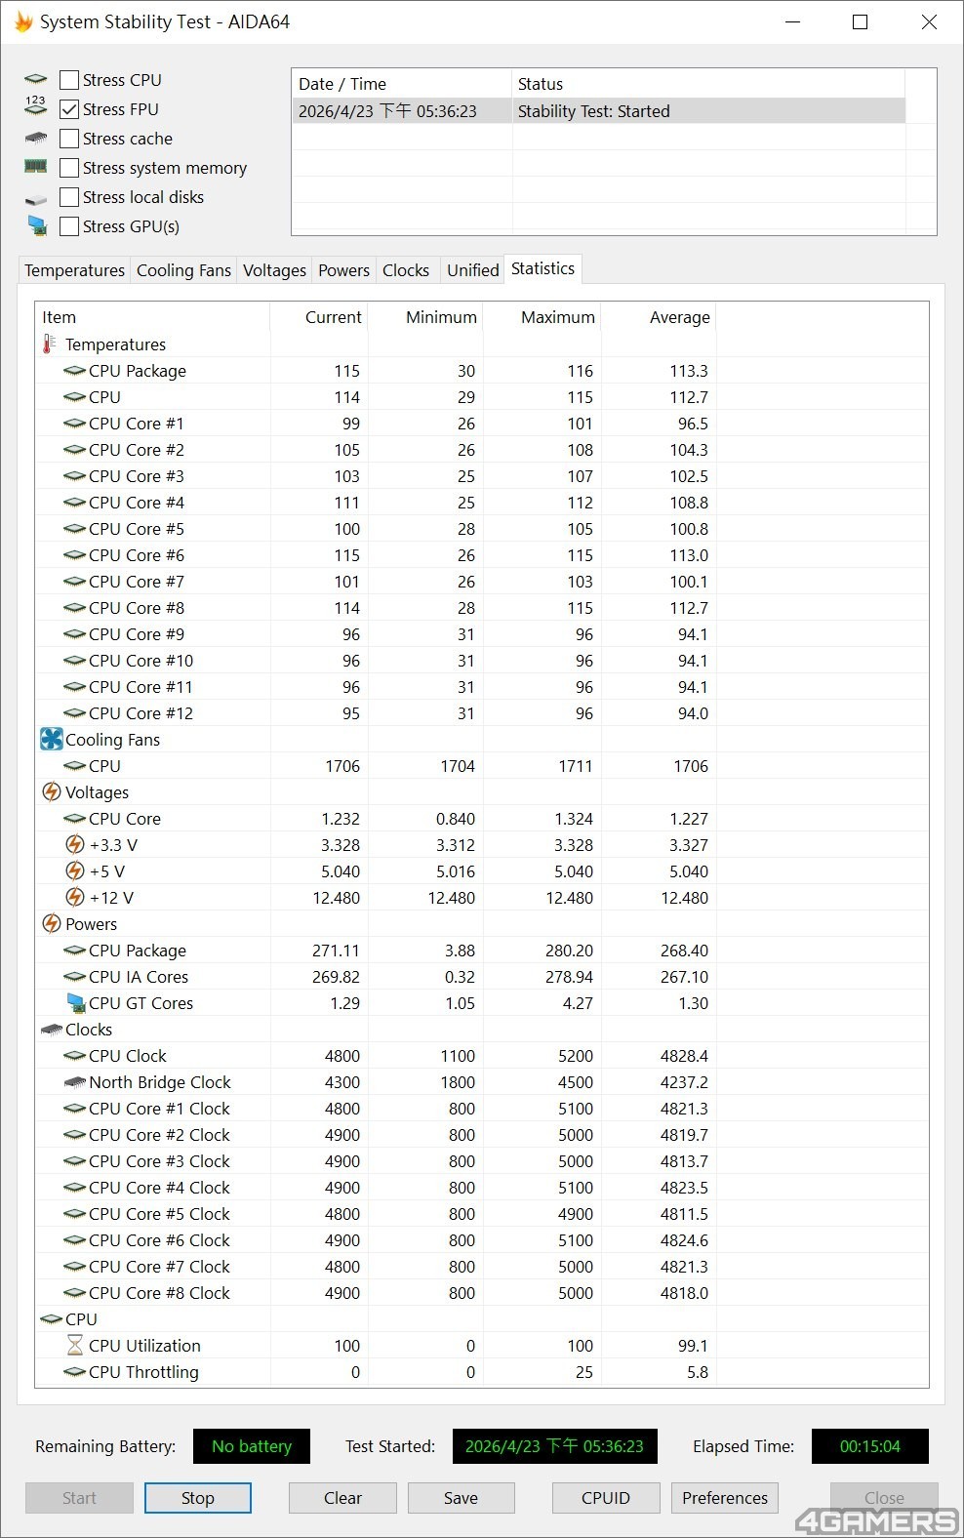
Task: Click the chip icon beside CPU IA Cores
Action: click(x=74, y=977)
